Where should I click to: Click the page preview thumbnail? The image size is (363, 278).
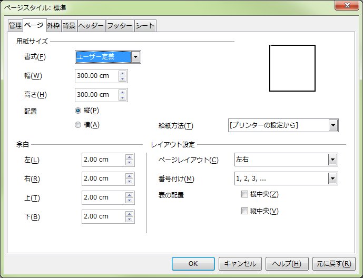point(292,68)
